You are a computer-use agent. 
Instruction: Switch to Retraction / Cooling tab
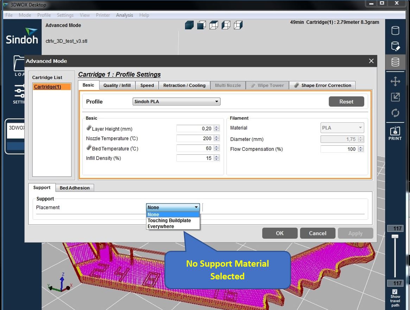click(x=184, y=85)
